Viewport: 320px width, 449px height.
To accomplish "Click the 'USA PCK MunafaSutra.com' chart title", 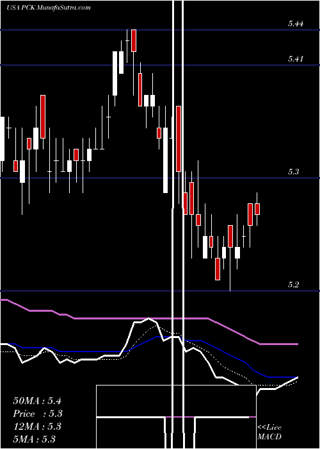I will click(x=49, y=8).
